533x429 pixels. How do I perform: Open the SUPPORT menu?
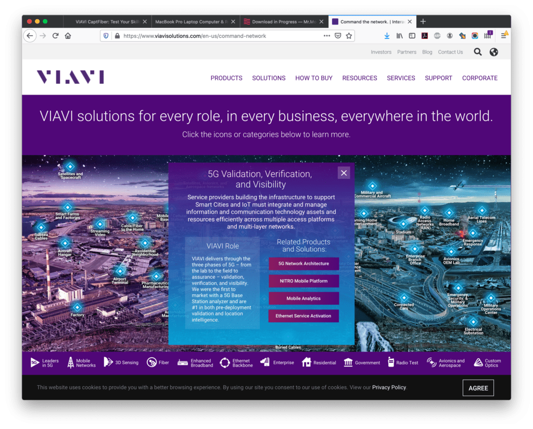click(438, 78)
